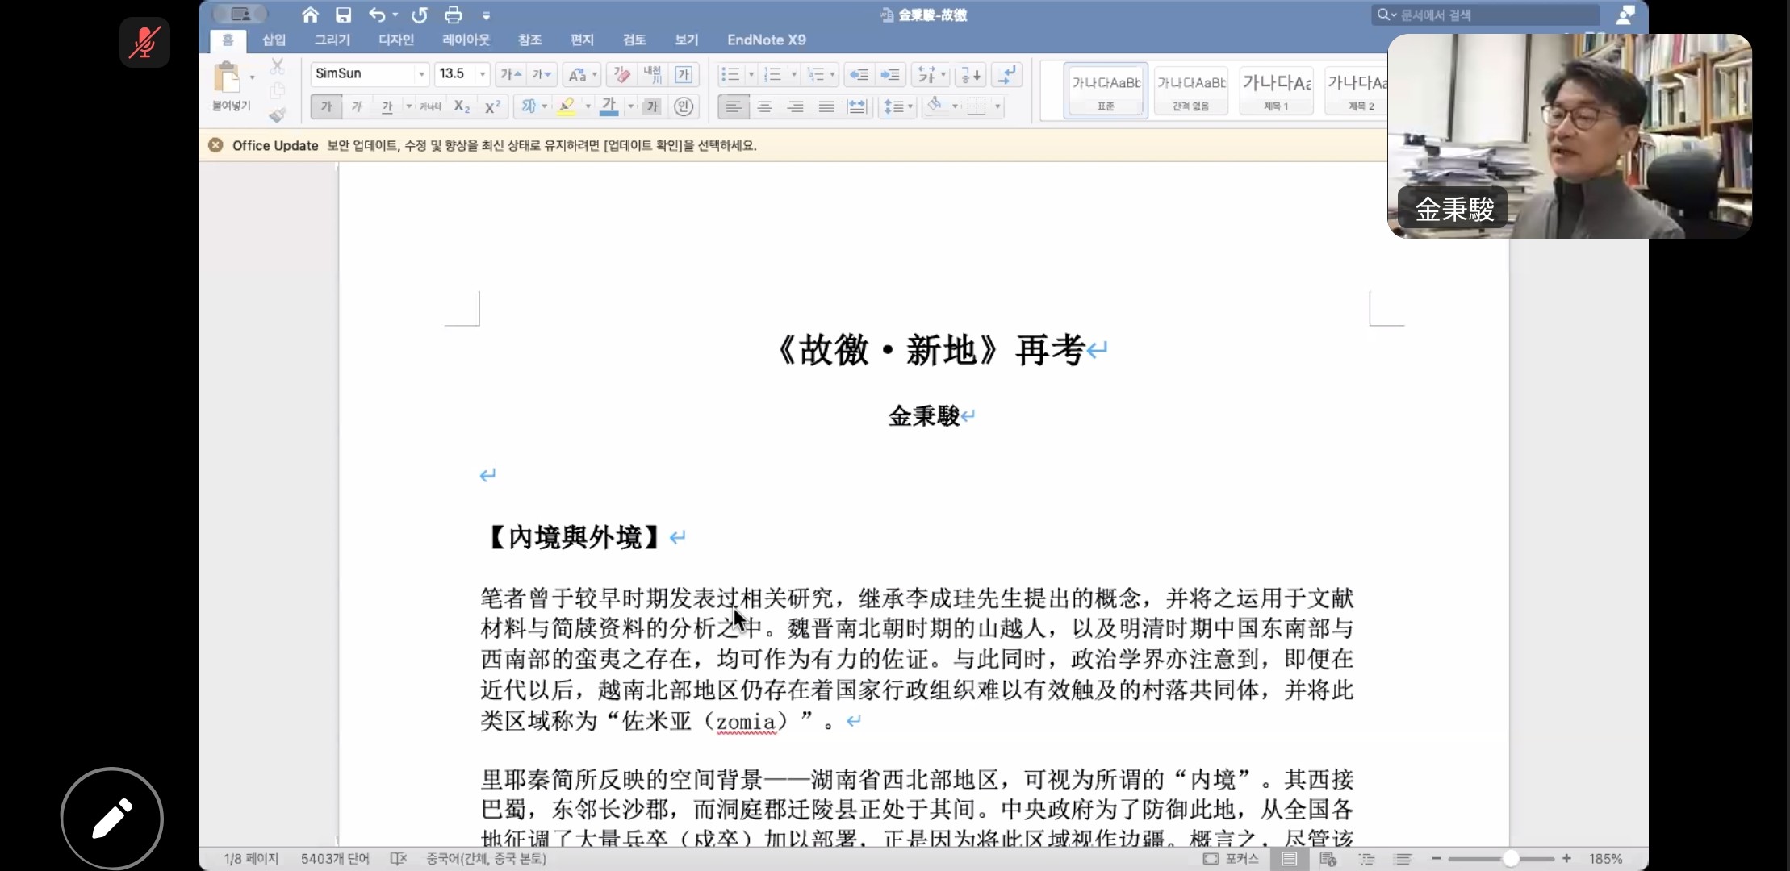This screenshot has height=871, width=1790.
Task: Click Office Update notification label
Action: (275, 145)
